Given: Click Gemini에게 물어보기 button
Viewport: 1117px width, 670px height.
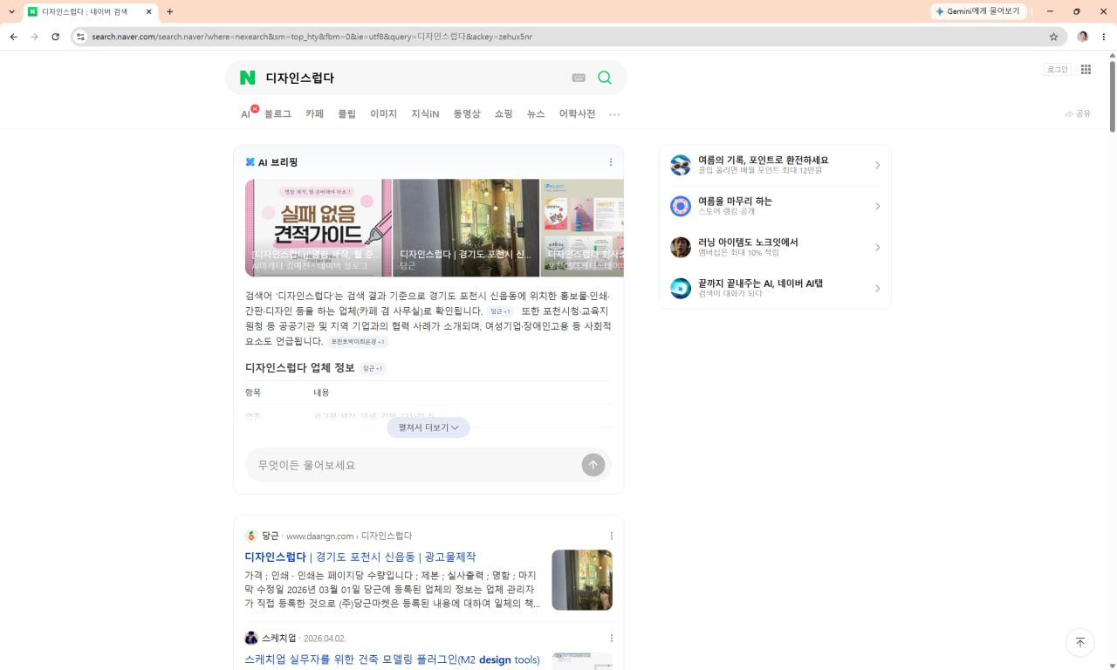Looking at the screenshot, I should tap(977, 11).
